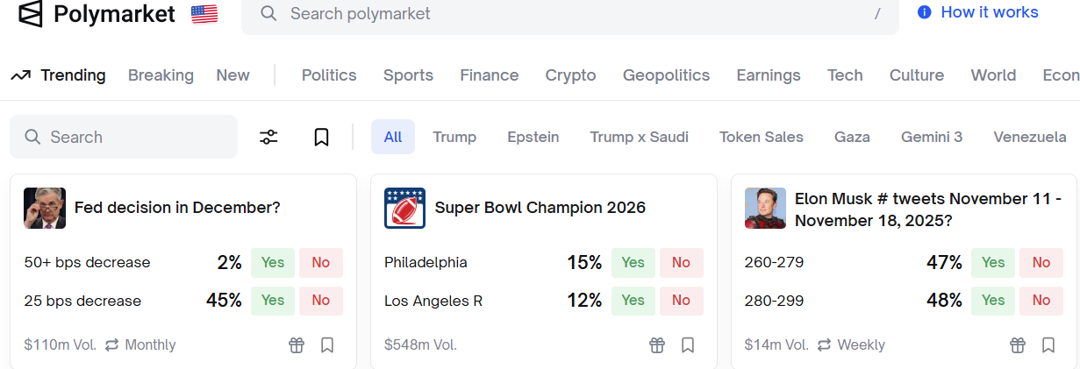The width and height of the screenshot is (1080, 369).
Task: Choose No for Philadelphia Super Bowl outcome
Action: pyautogui.click(x=681, y=262)
